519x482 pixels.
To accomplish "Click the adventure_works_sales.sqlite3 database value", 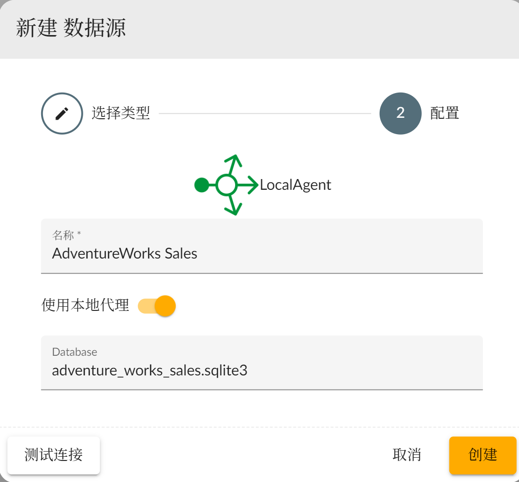I will pos(150,371).
